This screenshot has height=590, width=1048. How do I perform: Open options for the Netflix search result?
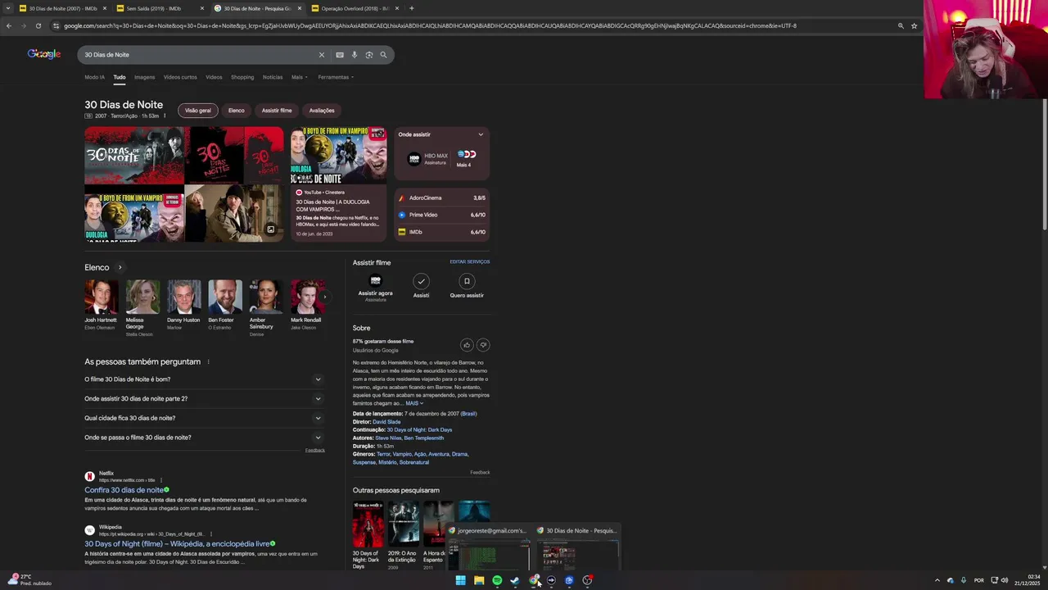161,480
